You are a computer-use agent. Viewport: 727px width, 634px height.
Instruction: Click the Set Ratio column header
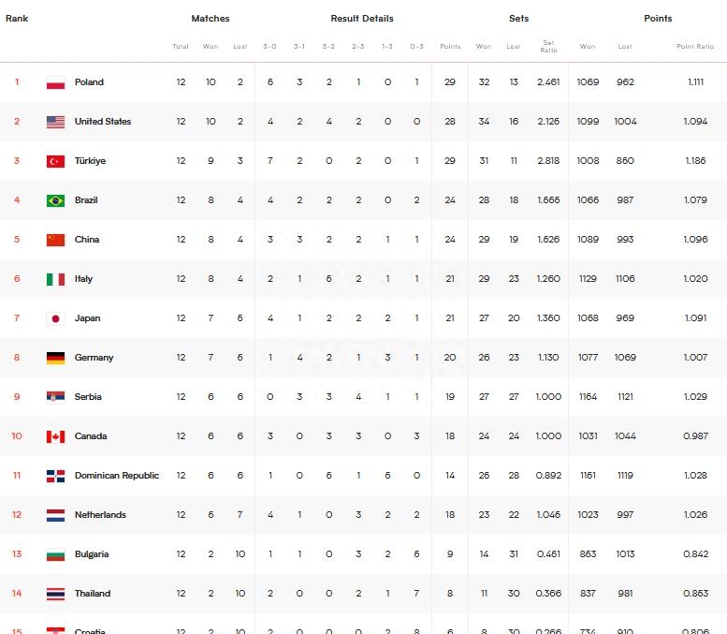click(548, 46)
